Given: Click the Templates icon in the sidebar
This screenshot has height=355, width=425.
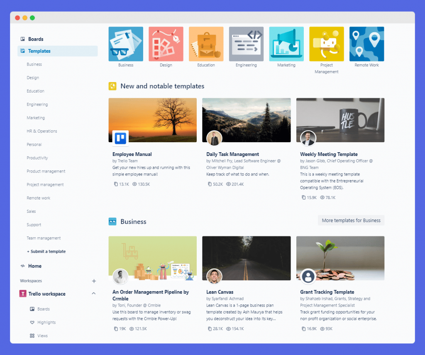Looking at the screenshot, I should tap(23, 51).
